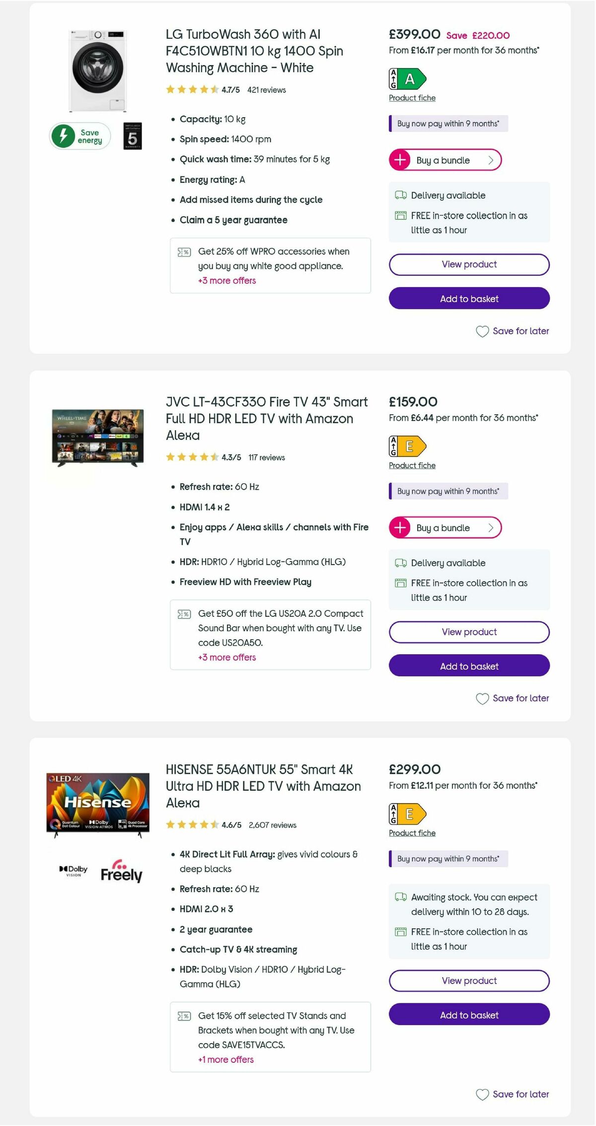
Task: Click the pink plus icon on Buy a bundle
Action: pos(400,160)
